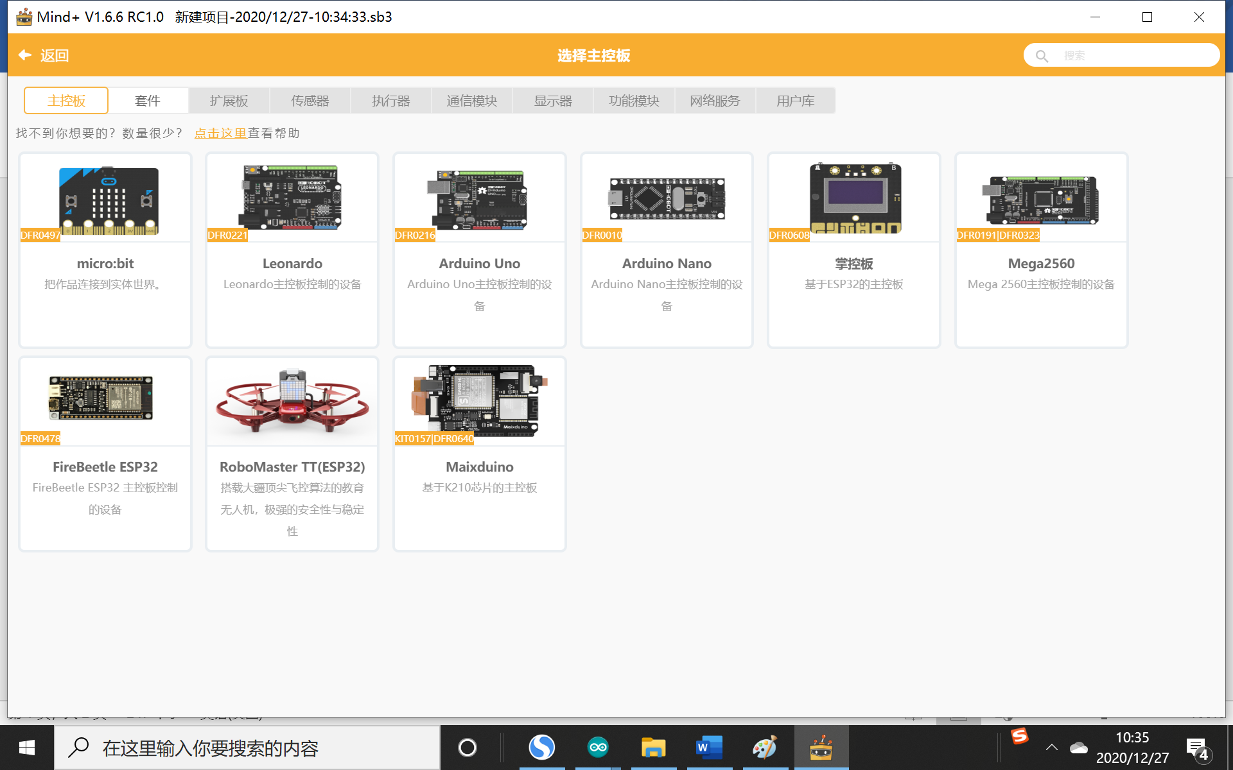Switch to the 网络服务 tab
The image size is (1233, 770).
click(x=715, y=101)
